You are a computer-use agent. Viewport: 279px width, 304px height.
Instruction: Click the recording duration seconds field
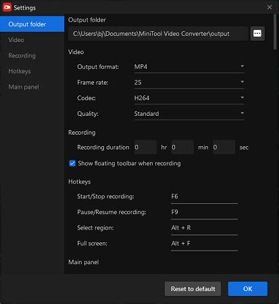click(224, 147)
